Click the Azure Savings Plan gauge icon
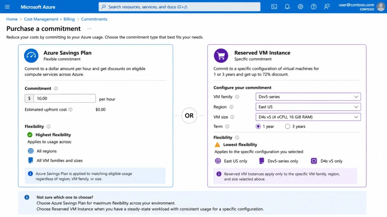The width and height of the screenshot is (387, 217). [31, 56]
